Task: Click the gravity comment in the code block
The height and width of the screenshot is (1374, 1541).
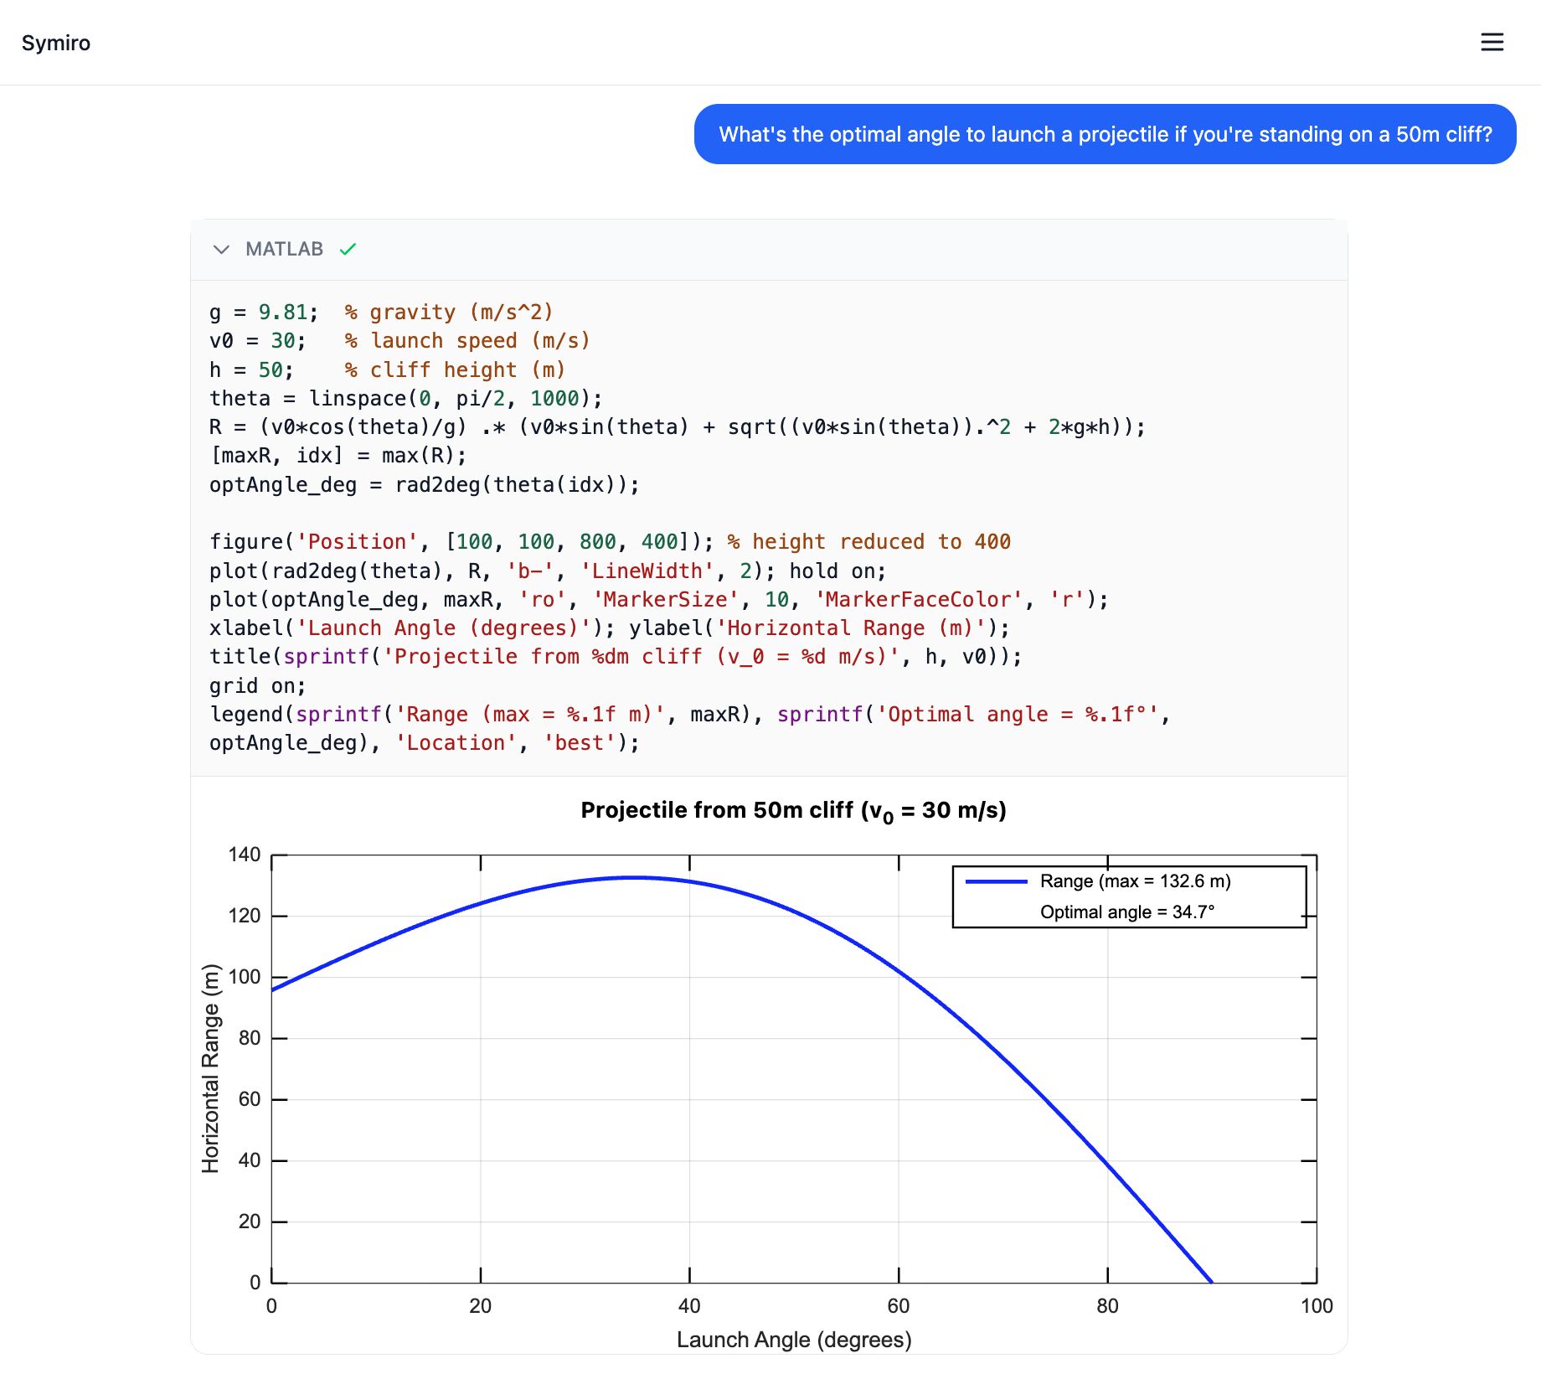Action: (448, 311)
